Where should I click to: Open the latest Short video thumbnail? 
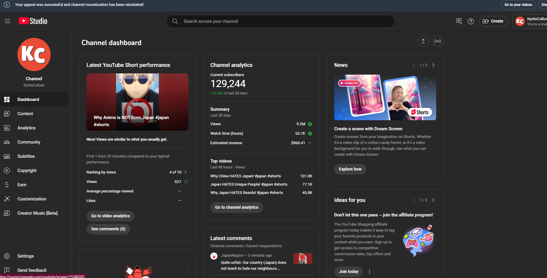coord(137,102)
